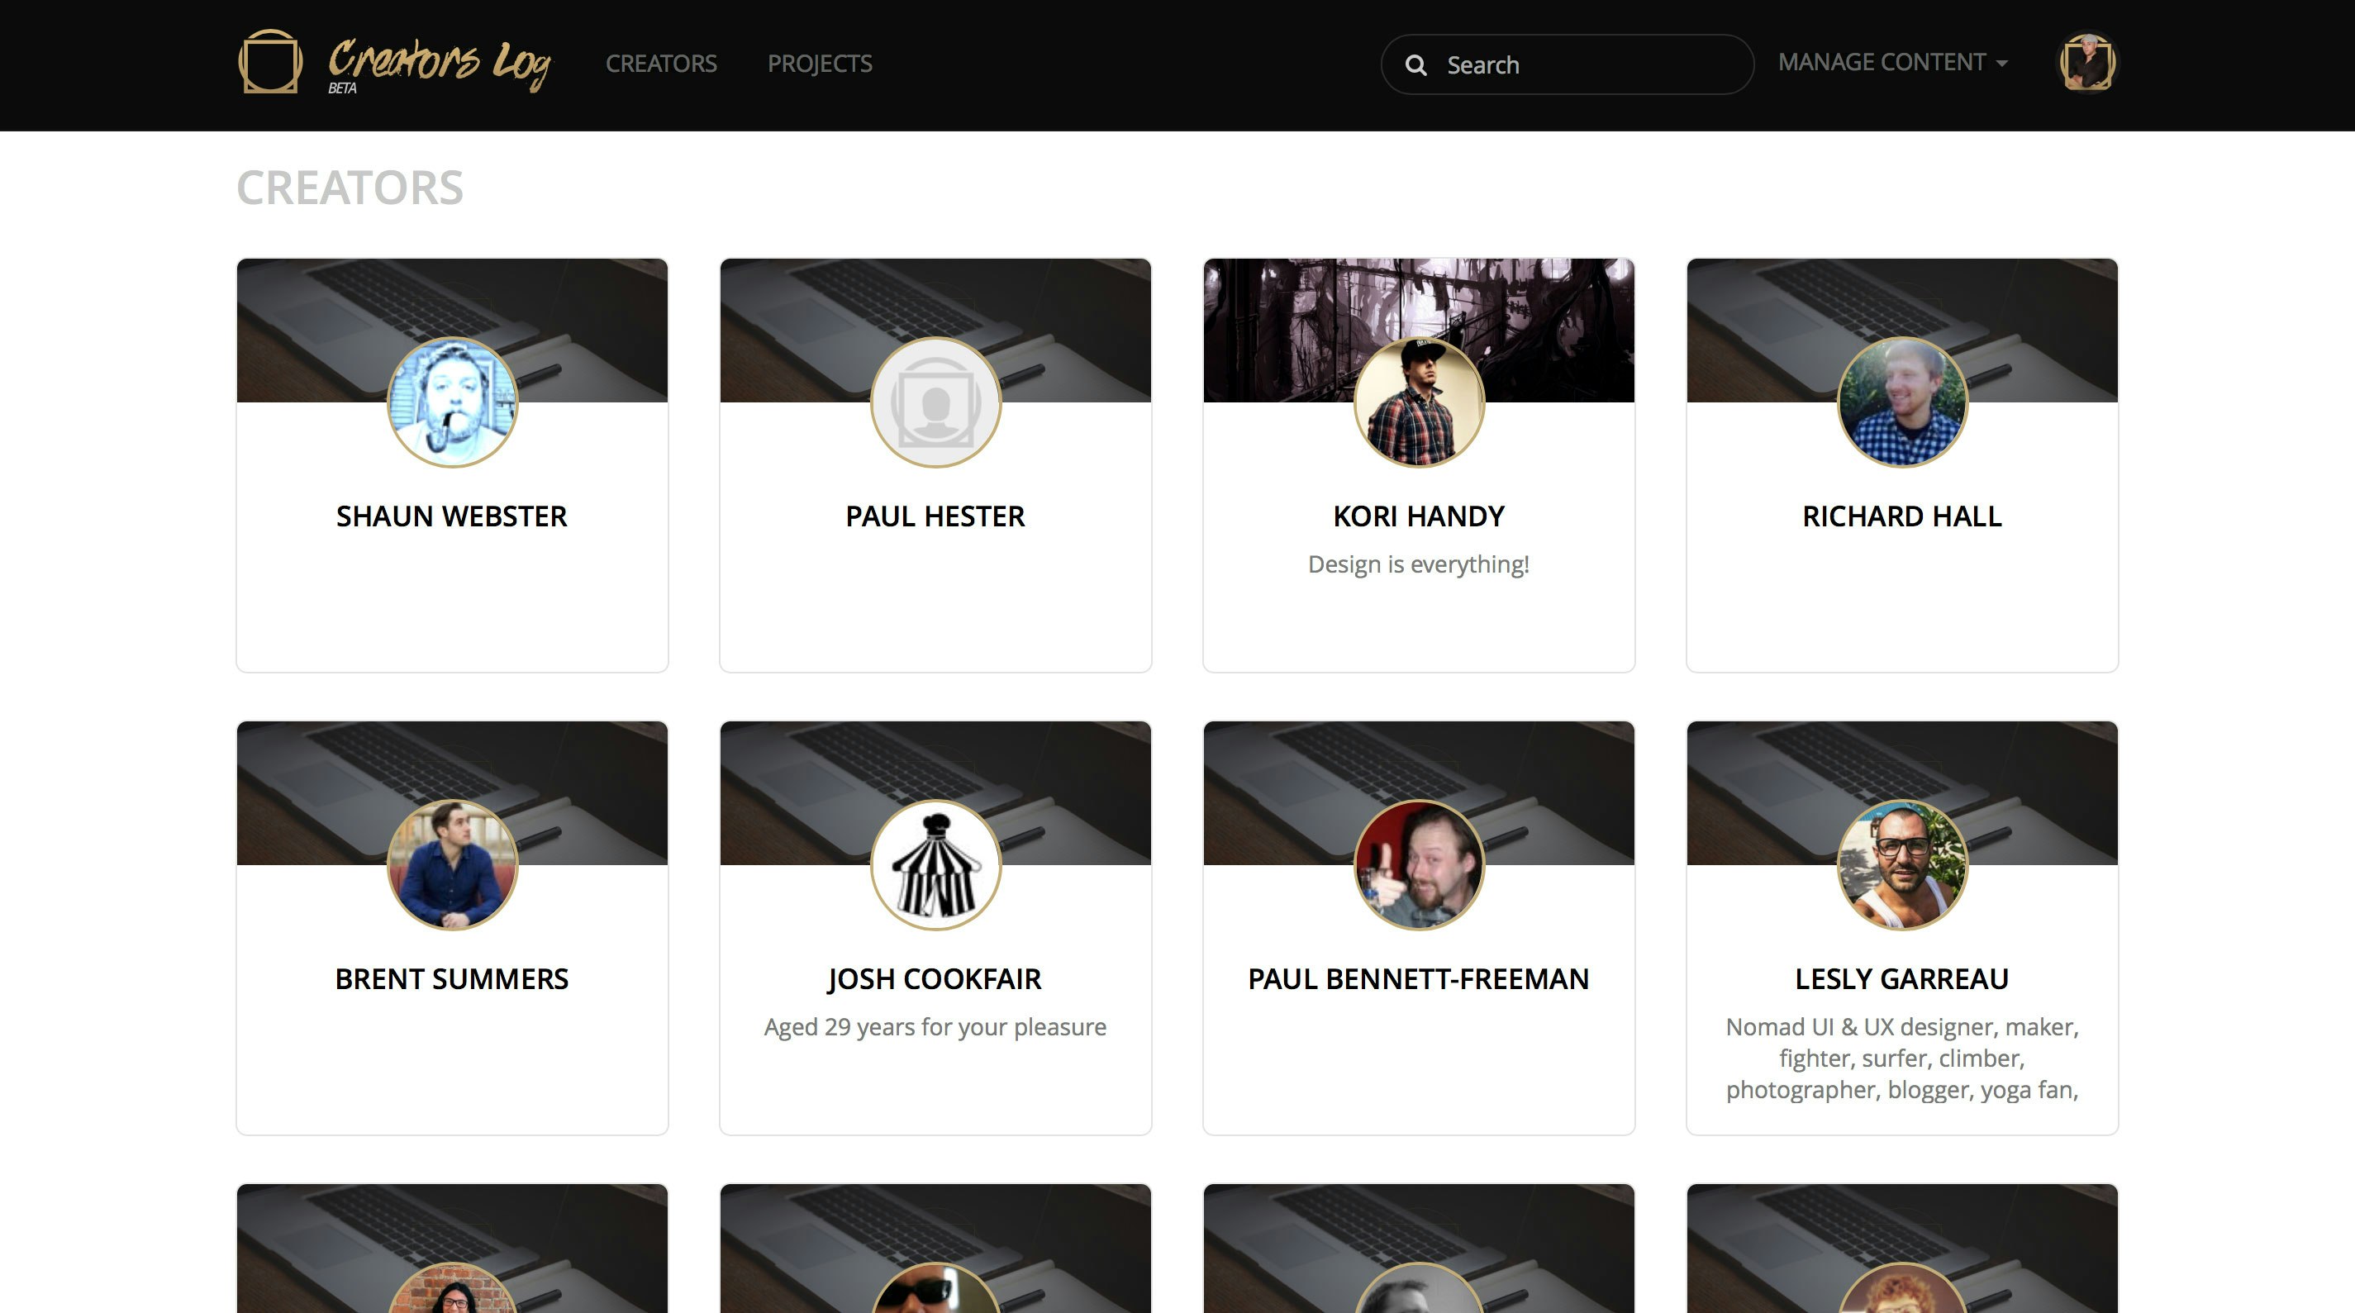Click the CREATORS page heading
Screen dimensions: 2355x1313
coord(350,188)
